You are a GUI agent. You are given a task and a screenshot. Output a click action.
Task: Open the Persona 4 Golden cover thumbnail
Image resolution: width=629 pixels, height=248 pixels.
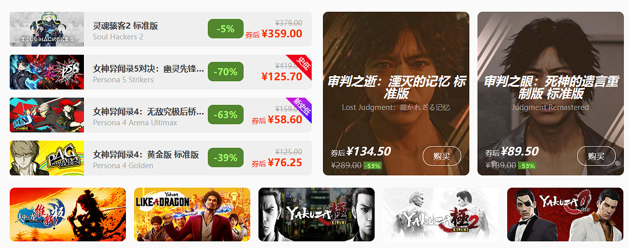(x=47, y=158)
